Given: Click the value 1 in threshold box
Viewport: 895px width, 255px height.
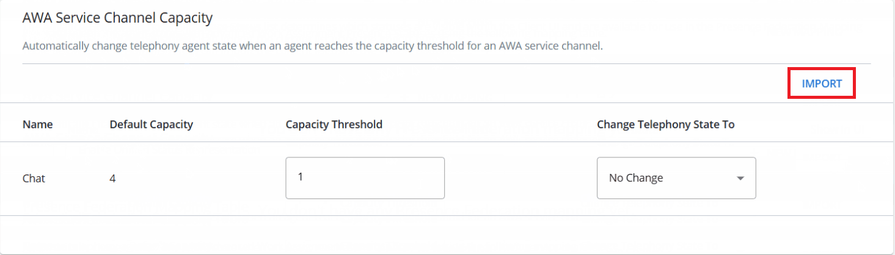Looking at the screenshot, I should (x=301, y=178).
